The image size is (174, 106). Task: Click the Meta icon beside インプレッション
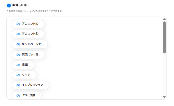(x=18, y=85)
